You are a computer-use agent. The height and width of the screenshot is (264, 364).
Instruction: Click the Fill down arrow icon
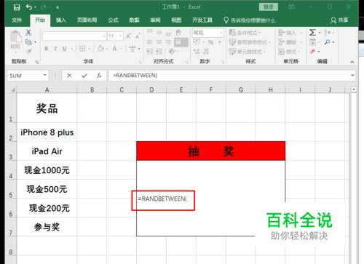click(x=312, y=42)
